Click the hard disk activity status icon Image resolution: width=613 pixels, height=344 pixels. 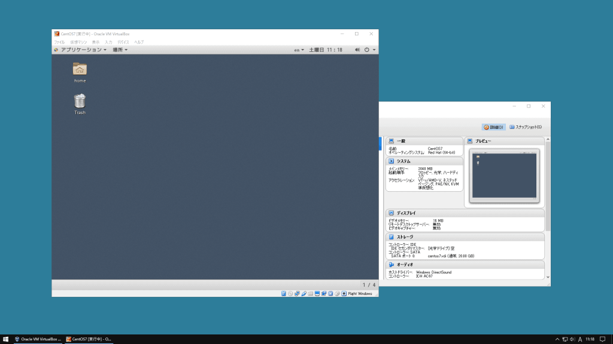[x=284, y=293]
